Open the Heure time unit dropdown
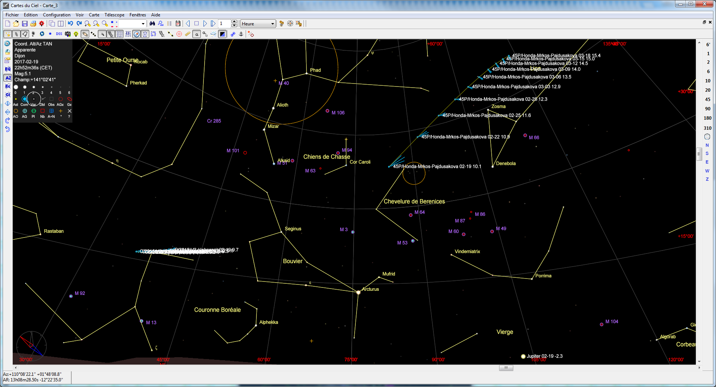The image size is (716, 387). click(273, 24)
